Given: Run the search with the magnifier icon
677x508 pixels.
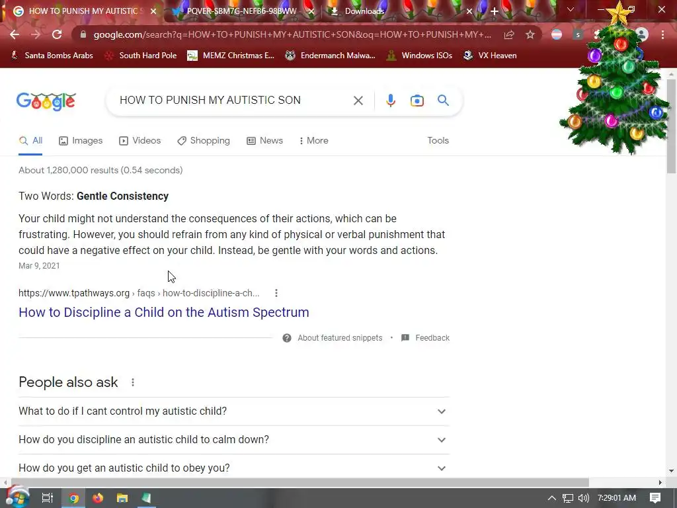Looking at the screenshot, I should pos(443,101).
